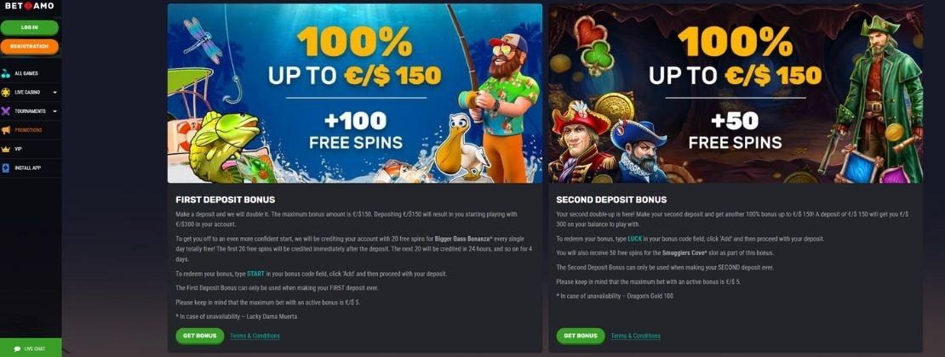Viewport: 945px width, 357px height.
Task: Open Second Deposit Terms & Conditions link
Action: [636, 336]
